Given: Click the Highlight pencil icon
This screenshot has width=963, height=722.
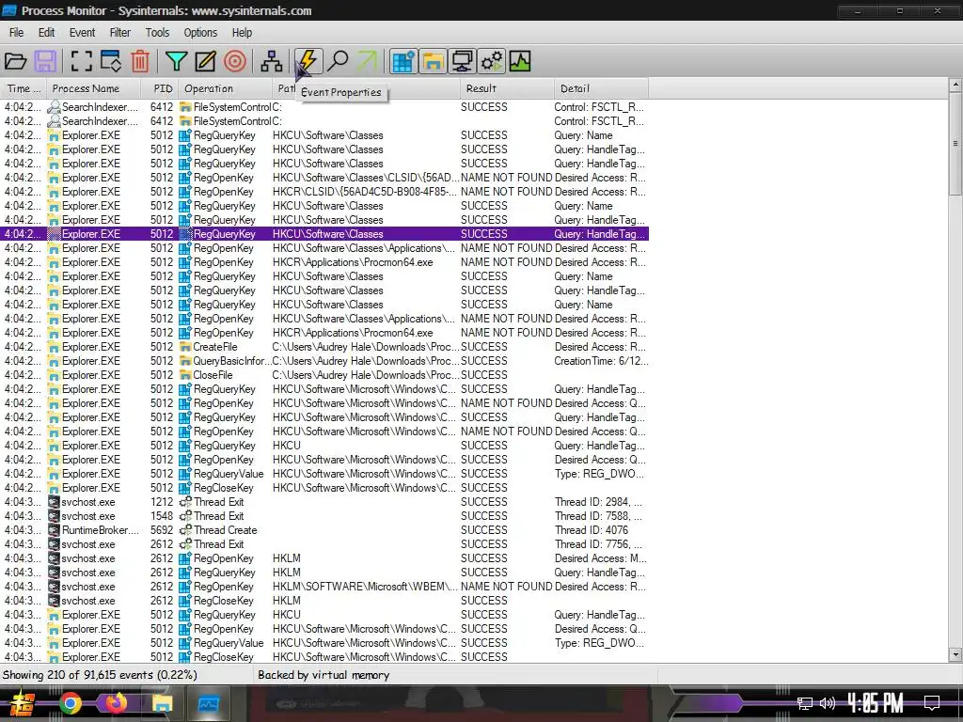Looking at the screenshot, I should [206, 61].
